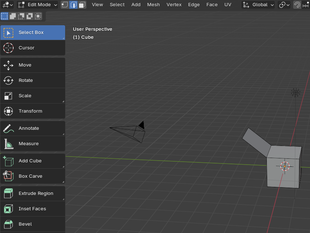Click the extruded face of the cube
Image resolution: width=310 pixels, height=233 pixels.
257,142
